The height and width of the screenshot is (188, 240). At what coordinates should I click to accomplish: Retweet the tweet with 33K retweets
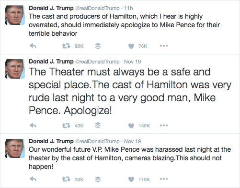66,179
